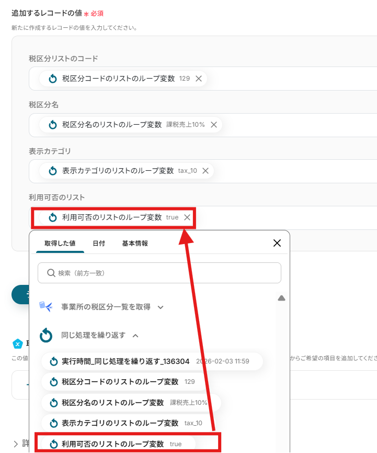Remove the 利用可否のリストのループ変数 true chip
This screenshot has width=377, height=453.
[x=187, y=217]
